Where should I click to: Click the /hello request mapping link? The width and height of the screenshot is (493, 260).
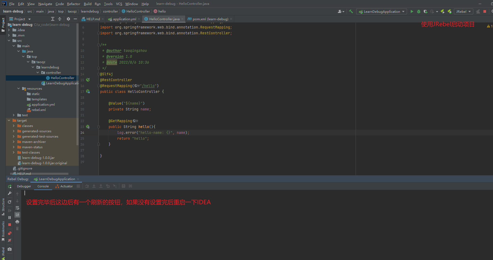pos(148,86)
